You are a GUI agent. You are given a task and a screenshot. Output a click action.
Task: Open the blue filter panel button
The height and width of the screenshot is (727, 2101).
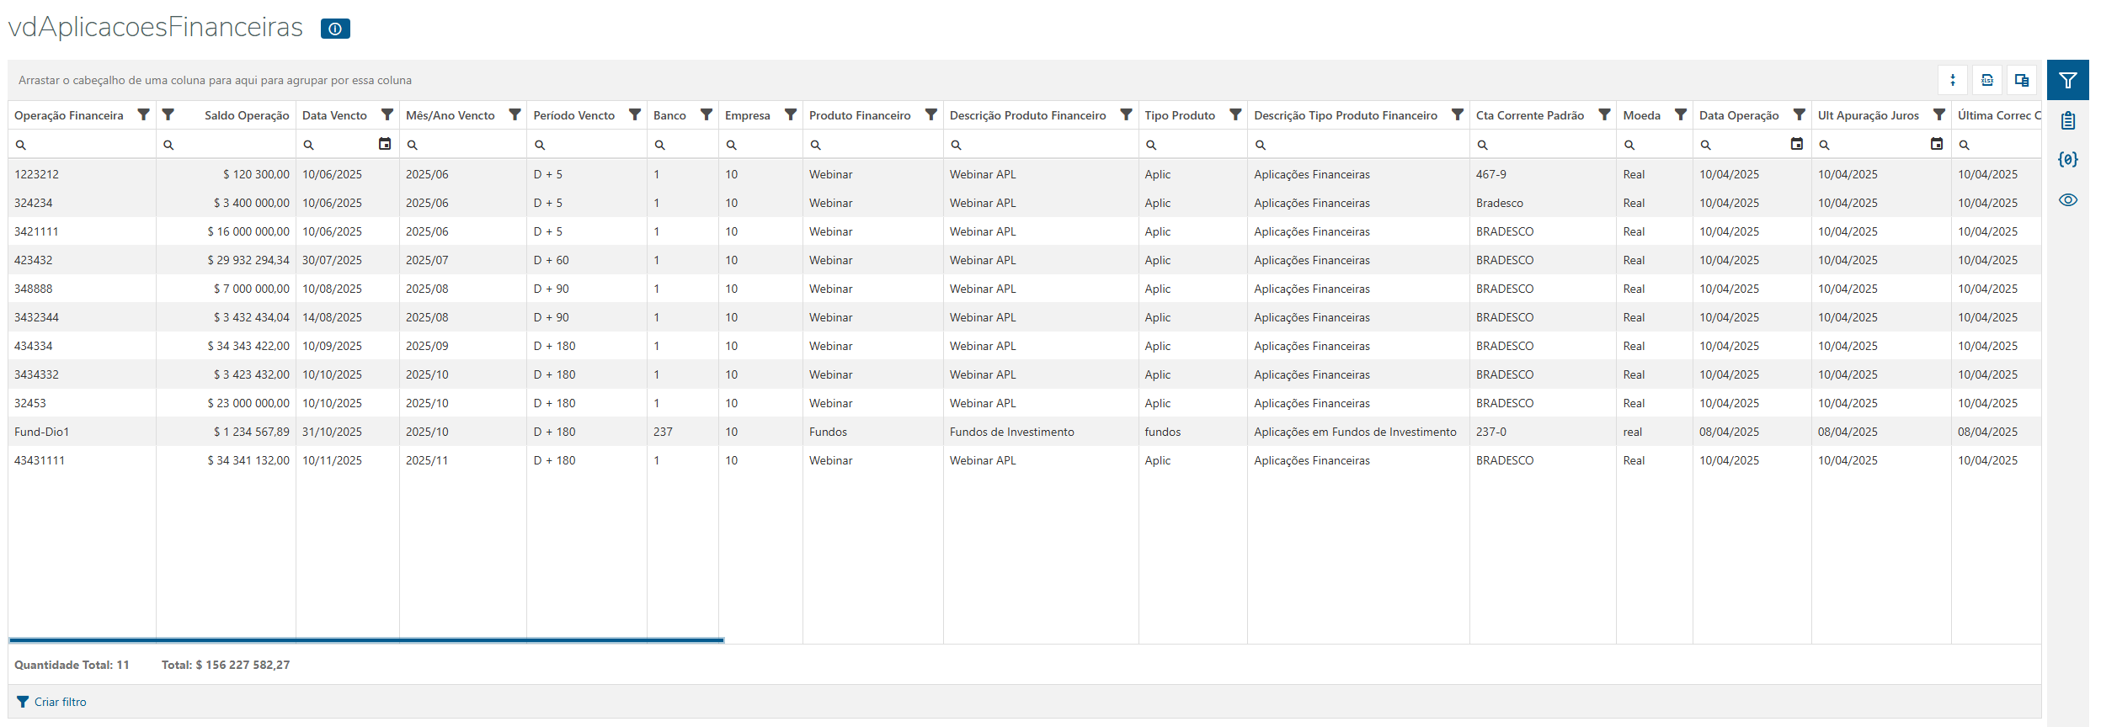2067,80
